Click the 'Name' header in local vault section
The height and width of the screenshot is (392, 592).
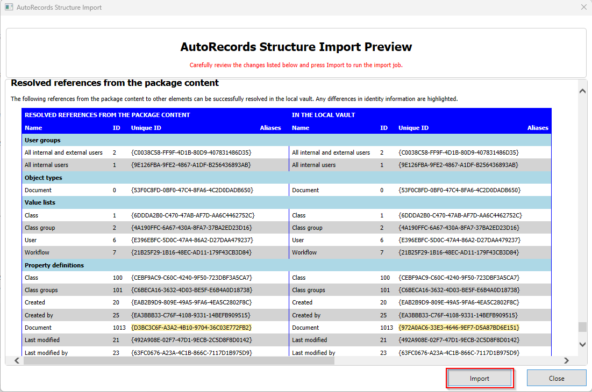301,128
